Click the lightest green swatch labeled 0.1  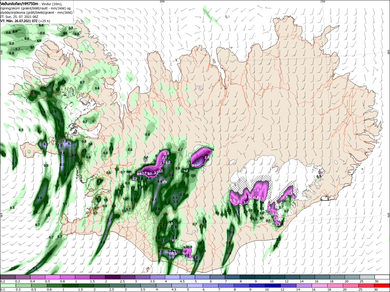tap(8, 285)
